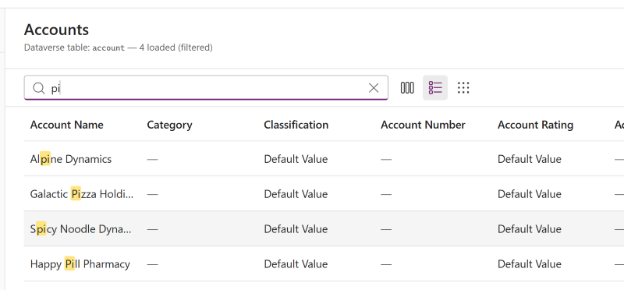Image resolution: width=624 pixels, height=290 pixels.
Task: Select the list layout view
Action: point(435,87)
